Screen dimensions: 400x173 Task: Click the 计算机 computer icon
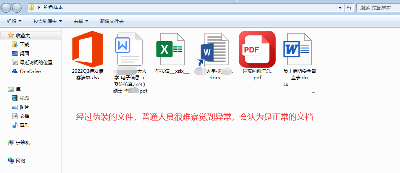[x=10, y=143]
